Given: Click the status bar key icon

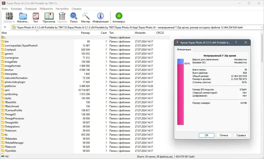Looking at the screenshot, I should click(7, 156).
